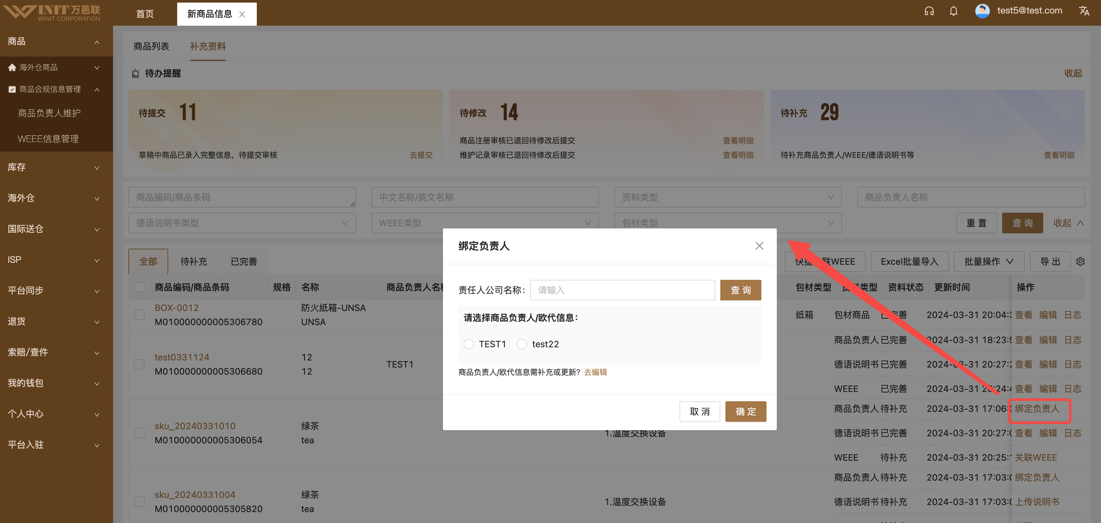Click 查询 button in dialog

[x=740, y=290]
